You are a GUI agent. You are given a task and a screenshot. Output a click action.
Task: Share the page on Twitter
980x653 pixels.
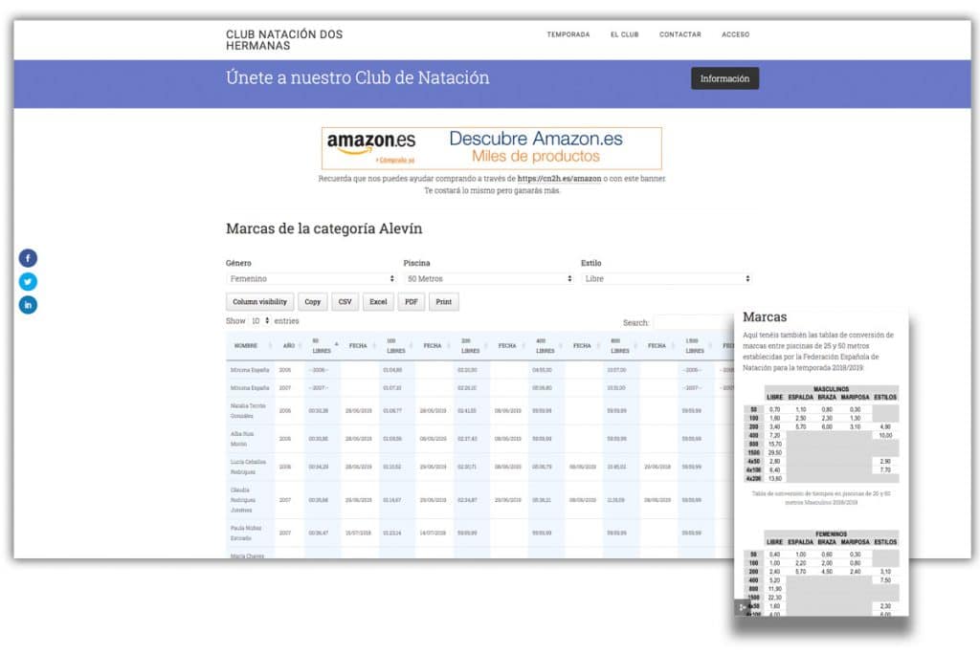coord(28,281)
